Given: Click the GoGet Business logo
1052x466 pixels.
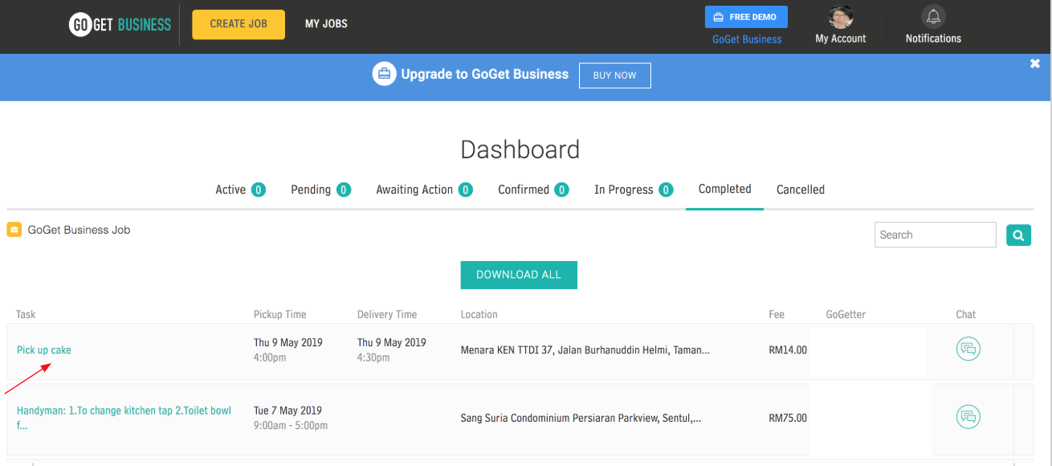Looking at the screenshot, I should (120, 24).
